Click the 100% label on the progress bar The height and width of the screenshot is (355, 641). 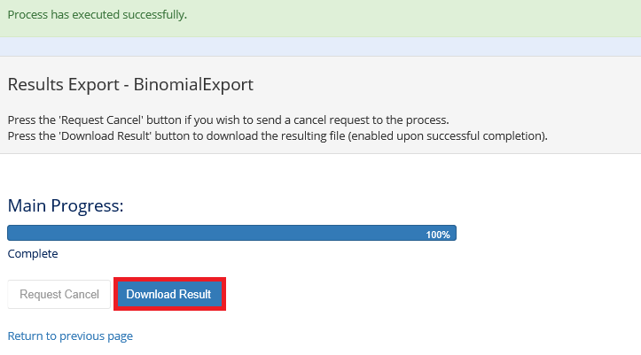coord(438,235)
